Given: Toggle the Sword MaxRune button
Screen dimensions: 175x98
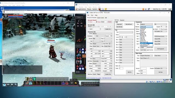Looking at the screenshot, I should [x=94, y=74].
